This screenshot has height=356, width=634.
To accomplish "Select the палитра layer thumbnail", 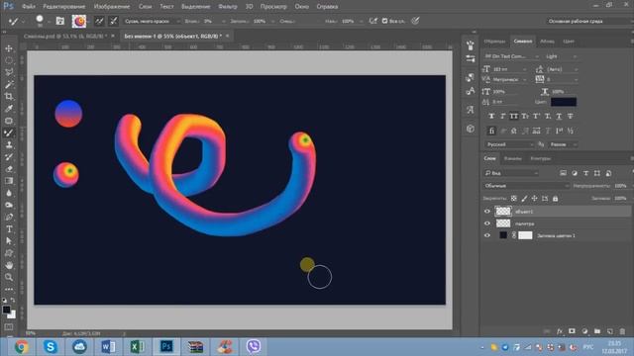I will pos(503,223).
